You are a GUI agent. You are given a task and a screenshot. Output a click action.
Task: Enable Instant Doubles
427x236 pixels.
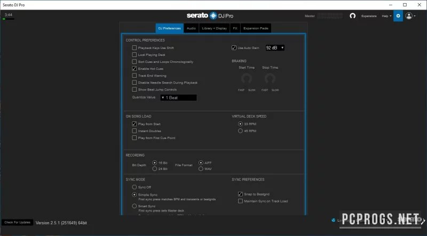(x=135, y=131)
